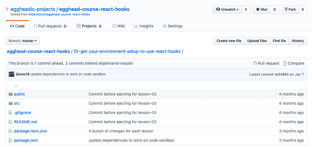Click the Compare link text
312x147 pixels.
click(x=296, y=63)
